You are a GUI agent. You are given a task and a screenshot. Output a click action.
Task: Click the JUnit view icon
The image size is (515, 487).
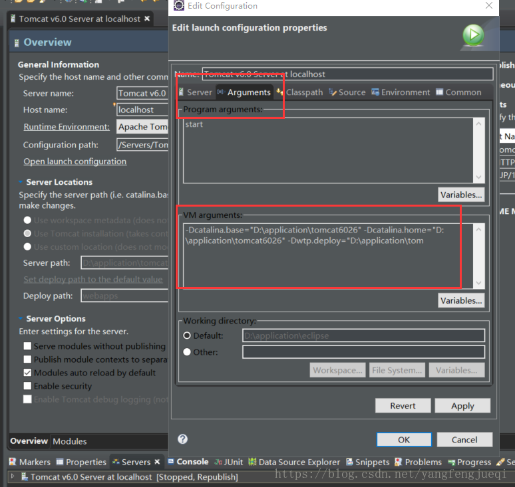pyautogui.click(x=218, y=462)
